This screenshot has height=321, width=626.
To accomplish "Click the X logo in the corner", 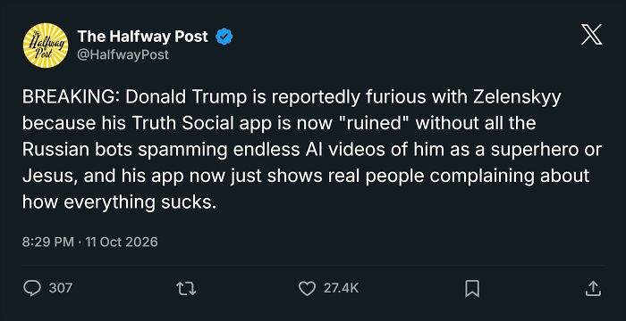I will coord(591,35).
